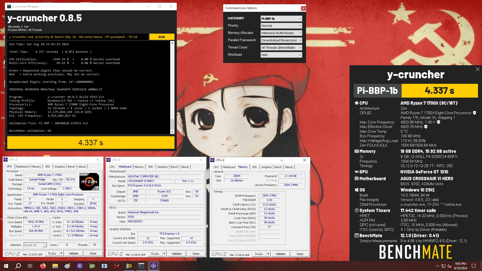Click Validate in CPU-Z CPU window

tap(74, 253)
